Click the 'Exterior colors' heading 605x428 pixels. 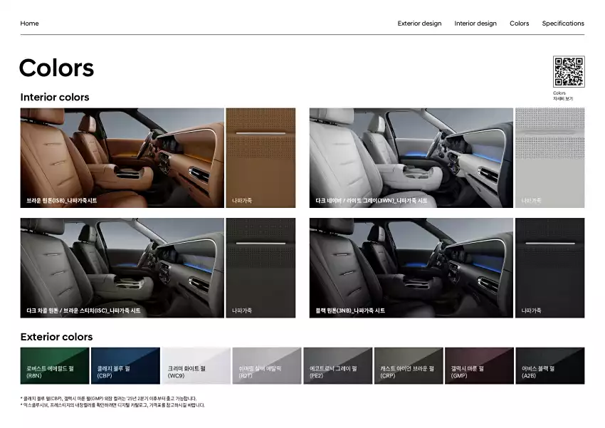pos(56,337)
